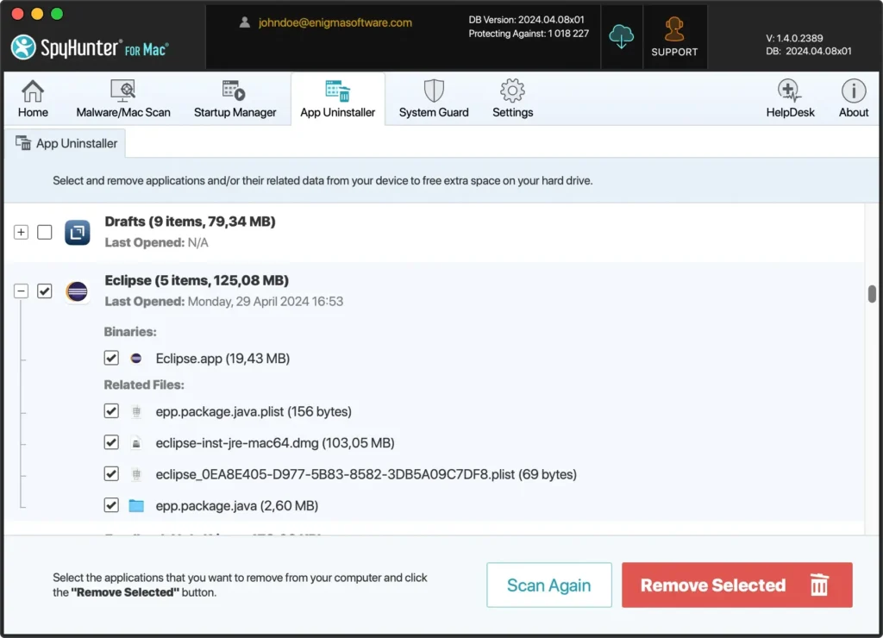Click the App Uninstaller sub-tab icon
Image resolution: width=883 pixels, height=638 pixels.
(x=23, y=143)
